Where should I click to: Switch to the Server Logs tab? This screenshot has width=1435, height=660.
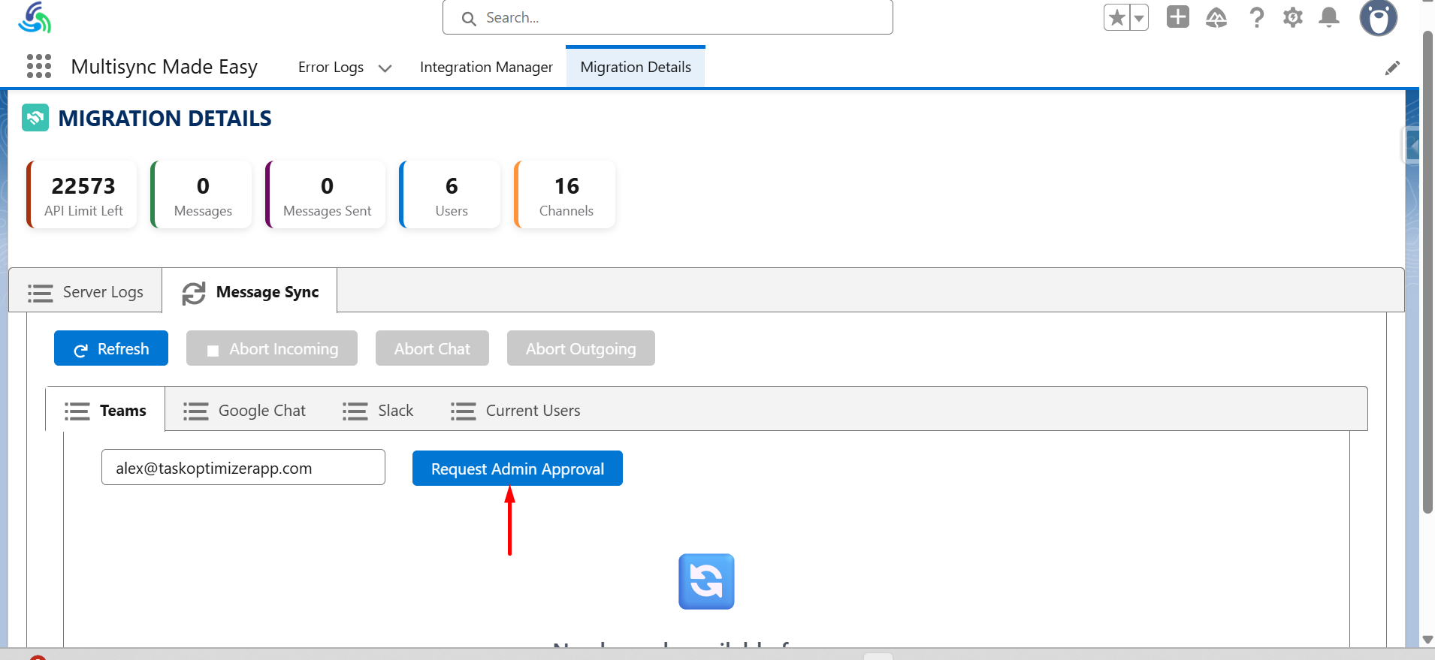86,291
